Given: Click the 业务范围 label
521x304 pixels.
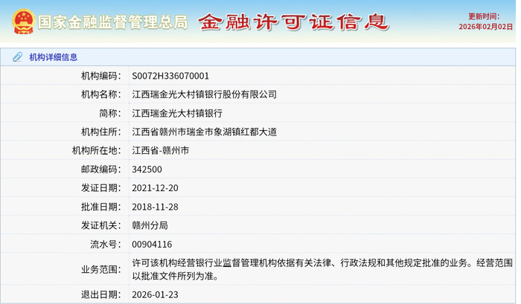Looking at the screenshot, I should [101, 270].
